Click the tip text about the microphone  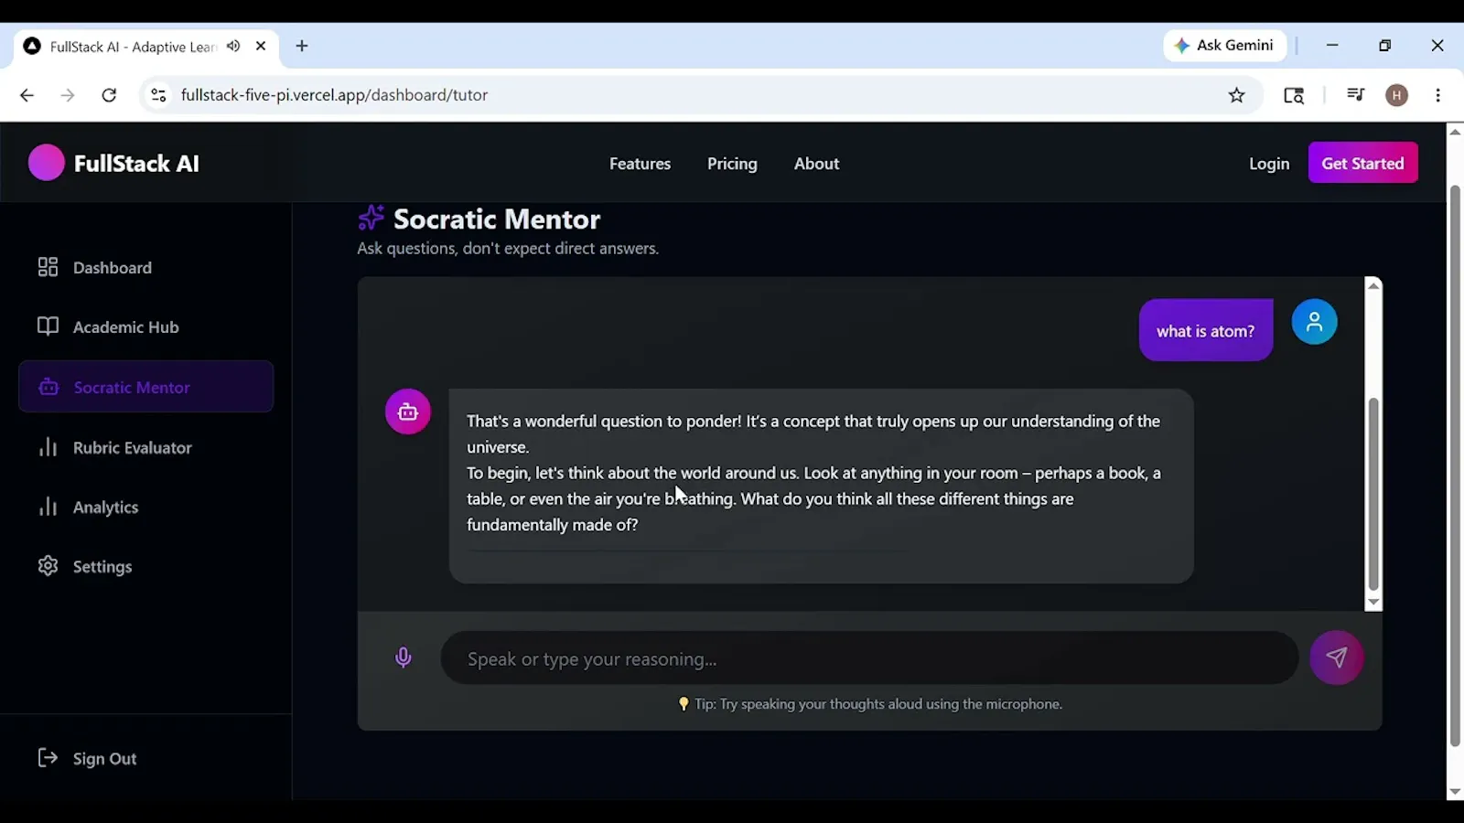tap(870, 704)
